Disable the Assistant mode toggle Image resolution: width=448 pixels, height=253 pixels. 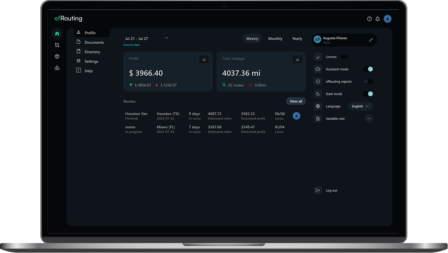pyautogui.click(x=368, y=69)
